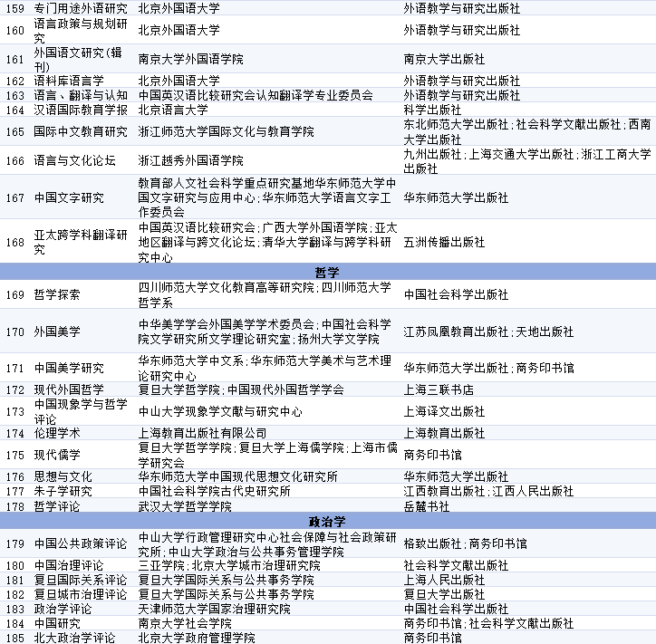Click the 语言政策与规划研究 title cell
This screenshot has width=656, height=644.
tap(81, 31)
